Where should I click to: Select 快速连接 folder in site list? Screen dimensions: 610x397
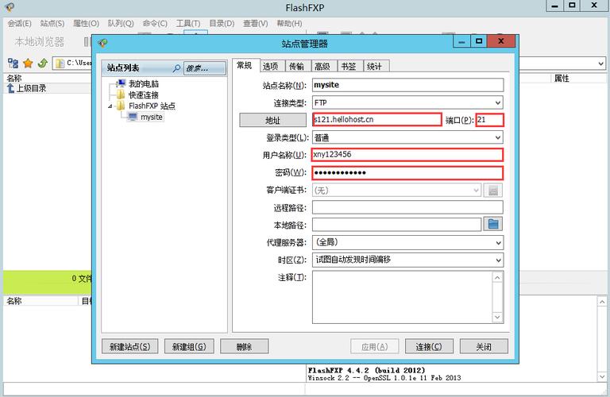(x=143, y=94)
